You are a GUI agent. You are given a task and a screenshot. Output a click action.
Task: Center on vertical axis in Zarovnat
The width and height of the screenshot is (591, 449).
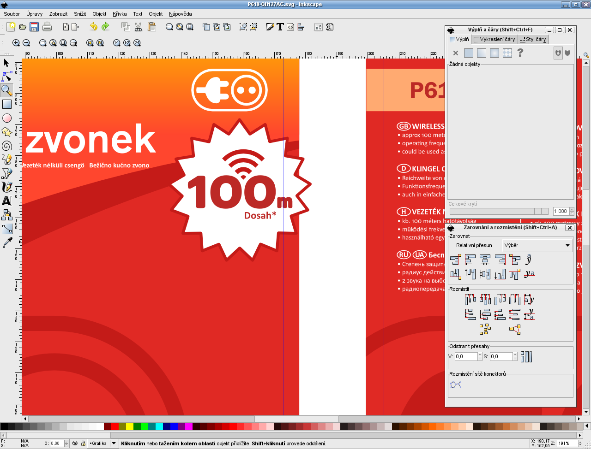coord(485,260)
